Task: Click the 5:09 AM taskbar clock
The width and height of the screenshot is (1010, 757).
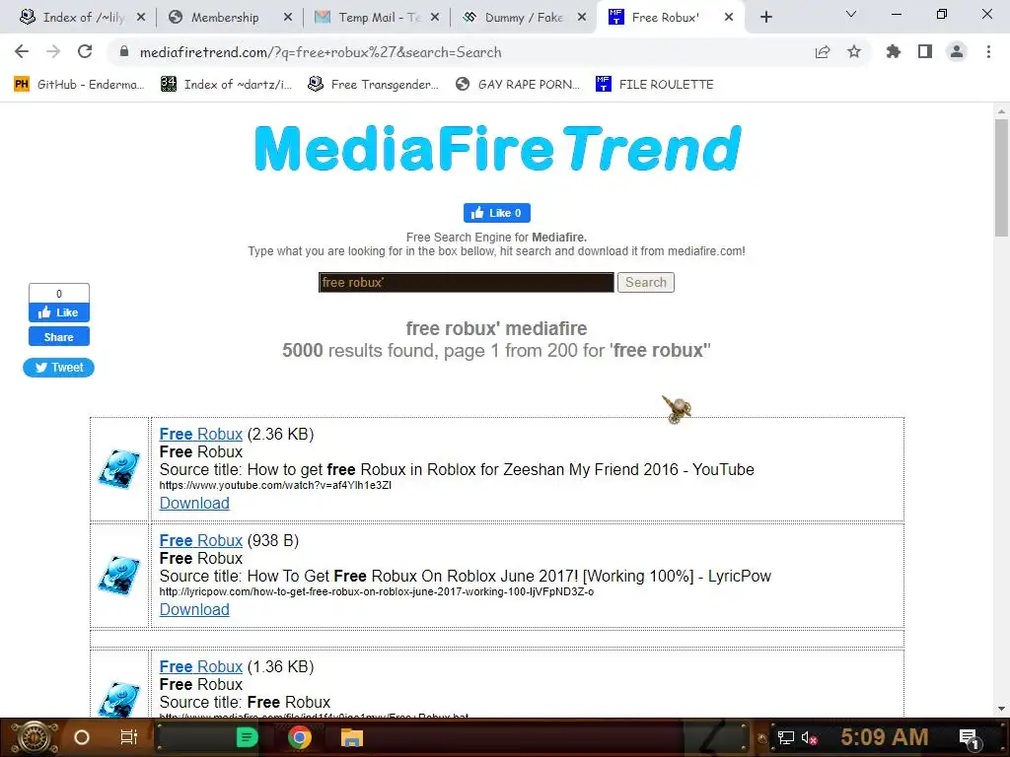Action: 885,737
